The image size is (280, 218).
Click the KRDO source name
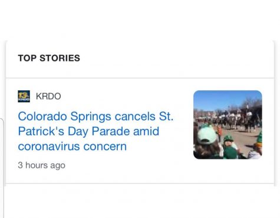(48, 96)
